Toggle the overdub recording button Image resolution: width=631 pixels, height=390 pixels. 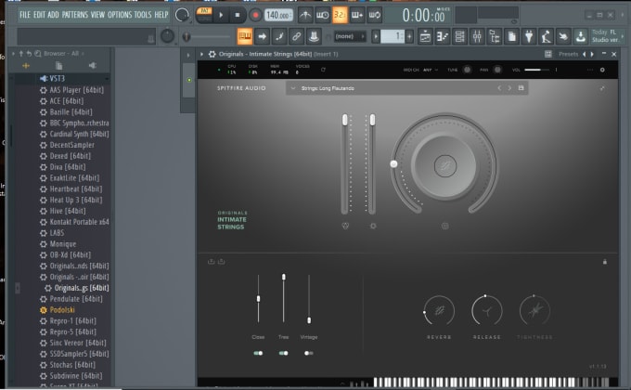tap(357, 15)
